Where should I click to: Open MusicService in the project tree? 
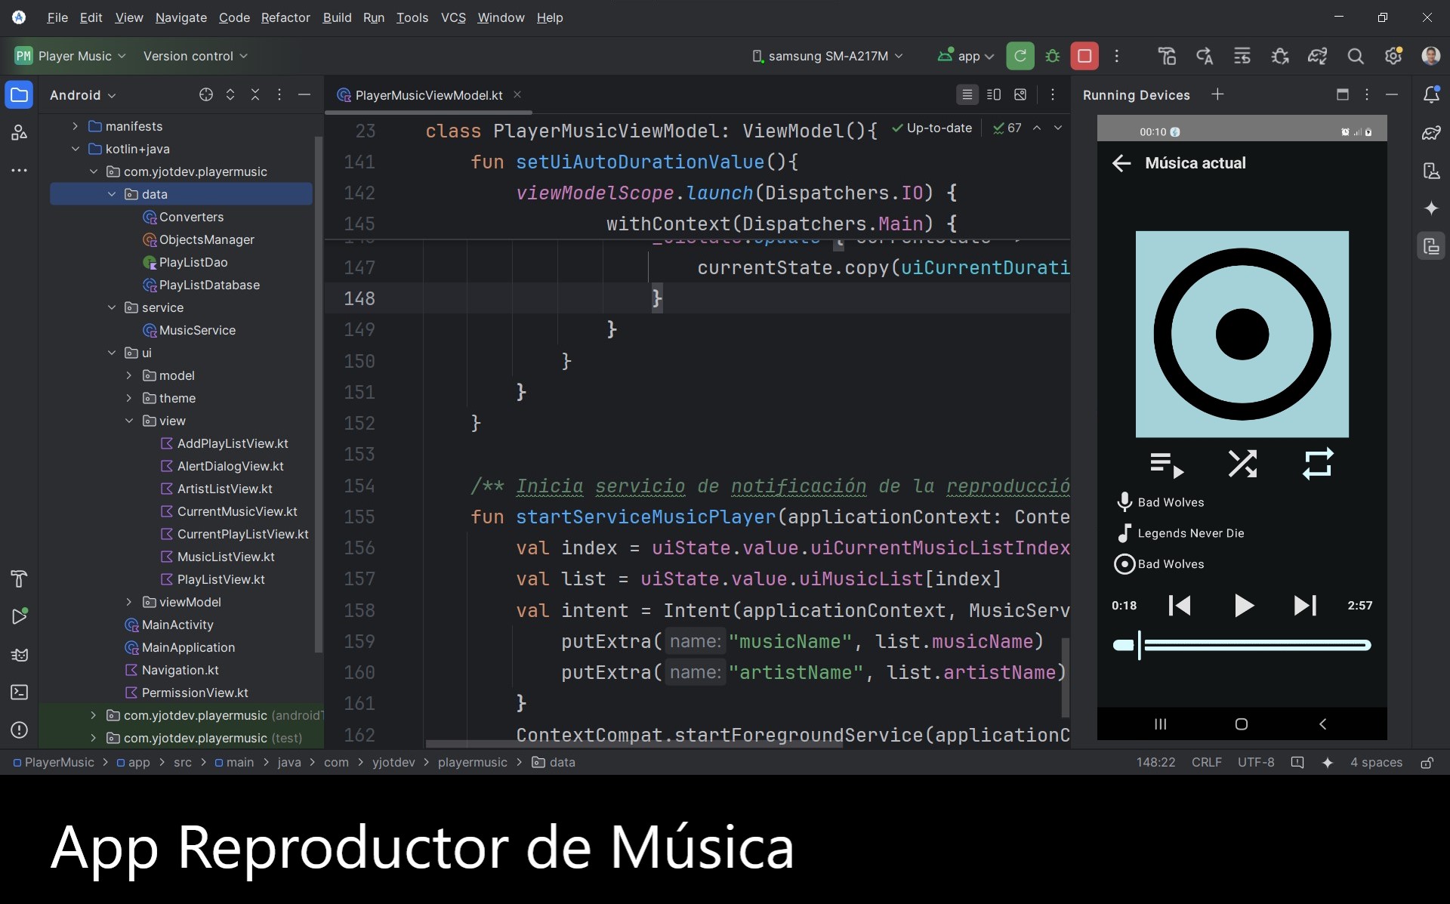pos(196,330)
